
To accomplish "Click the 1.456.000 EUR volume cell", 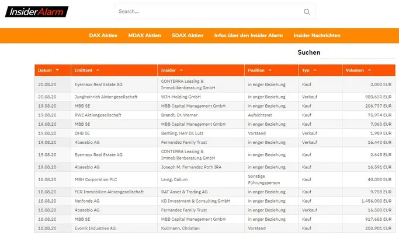I will 369,201.
